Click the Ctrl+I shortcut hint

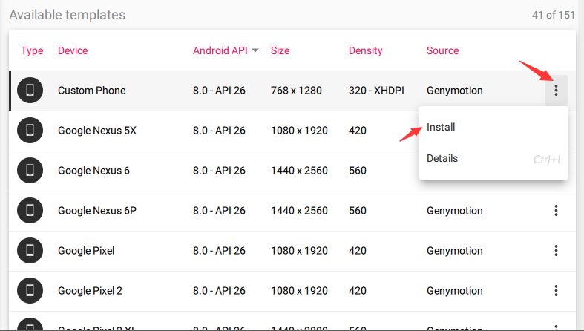click(x=547, y=160)
